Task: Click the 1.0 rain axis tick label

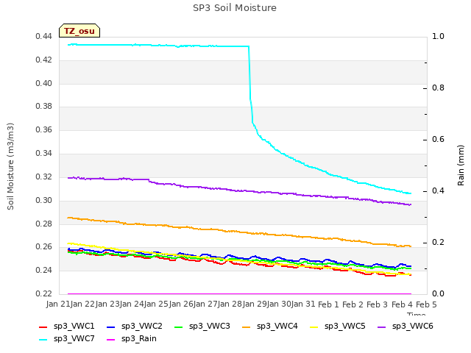Action: click(x=438, y=37)
